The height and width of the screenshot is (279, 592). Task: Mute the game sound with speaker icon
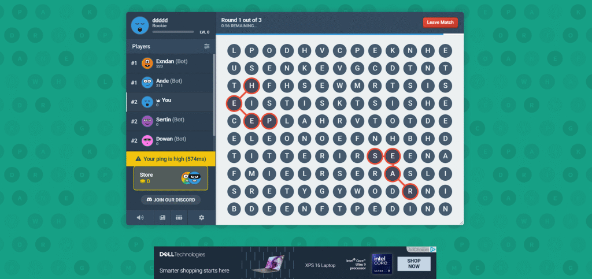[140, 217]
